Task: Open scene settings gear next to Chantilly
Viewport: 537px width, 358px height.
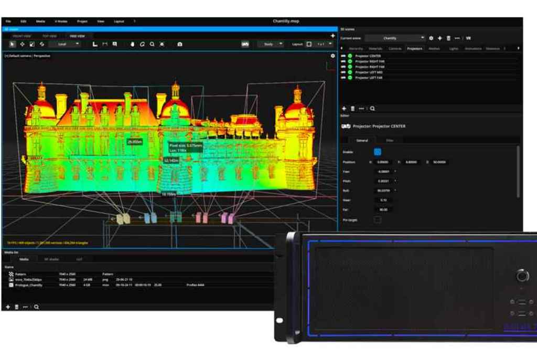Action: [x=431, y=38]
